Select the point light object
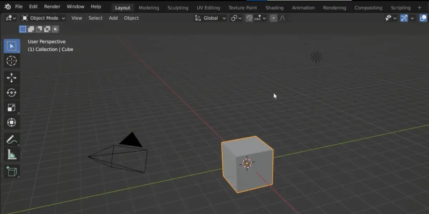The width and height of the screenshot is (429, 214). (x=316, y=57)
